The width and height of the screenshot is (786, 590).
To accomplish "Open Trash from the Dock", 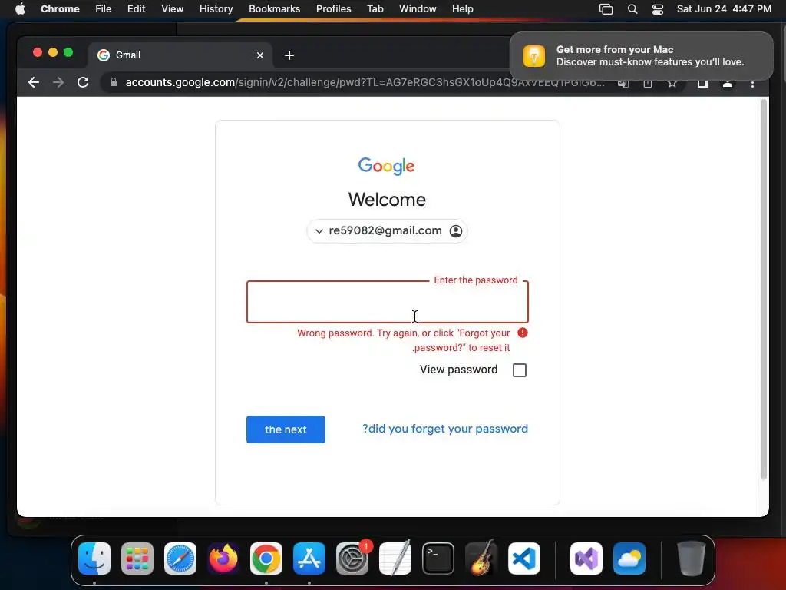I will pyautogui.click(x=692, y=559).
